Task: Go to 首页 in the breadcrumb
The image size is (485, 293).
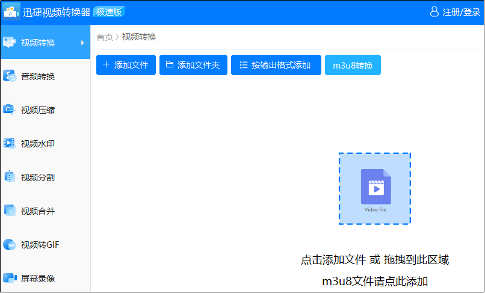Action: (x=105, y=37)
